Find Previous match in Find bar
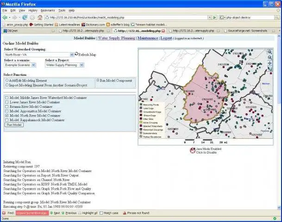Screen dimensions: 282x222 point(69,213)
